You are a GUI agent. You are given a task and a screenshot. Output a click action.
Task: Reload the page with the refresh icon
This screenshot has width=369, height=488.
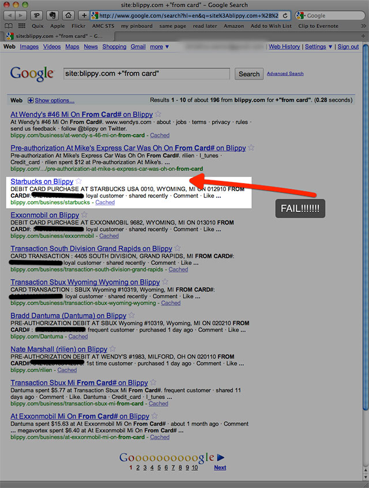(x=285, y=15)
